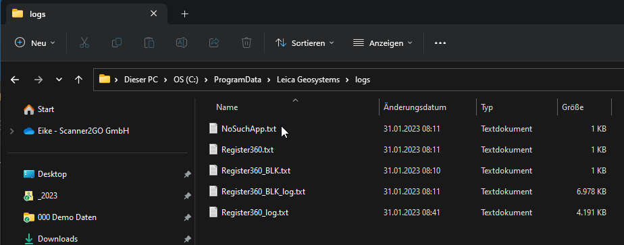Navigate to Dieser PC in breadcrumb
The width and height of the screenshot is (624, 245).
tap(141, 80)
